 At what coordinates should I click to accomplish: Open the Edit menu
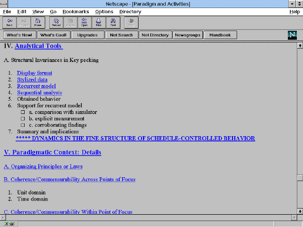22,12
